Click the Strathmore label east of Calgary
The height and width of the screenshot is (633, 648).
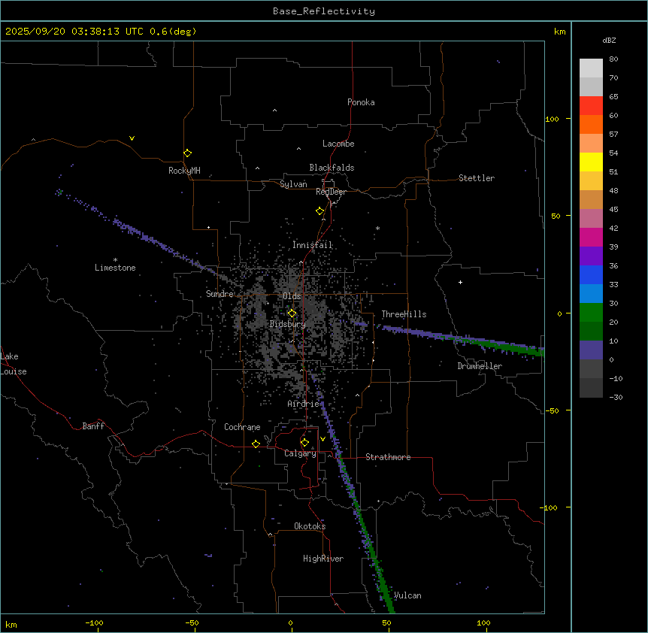388,457
